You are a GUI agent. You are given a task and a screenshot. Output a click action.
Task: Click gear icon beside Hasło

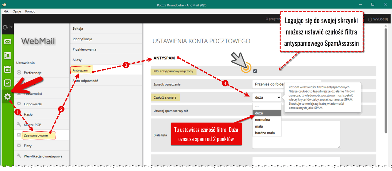pos(19,114)
